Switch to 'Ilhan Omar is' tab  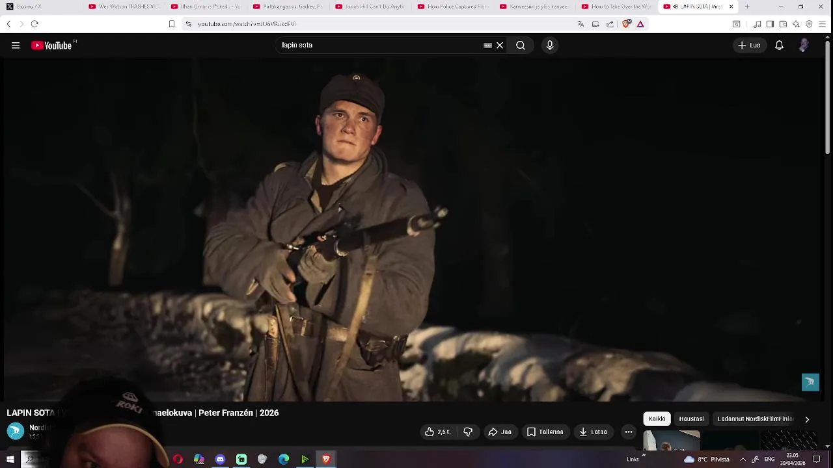pyautogui.click(x=205, y=6)
